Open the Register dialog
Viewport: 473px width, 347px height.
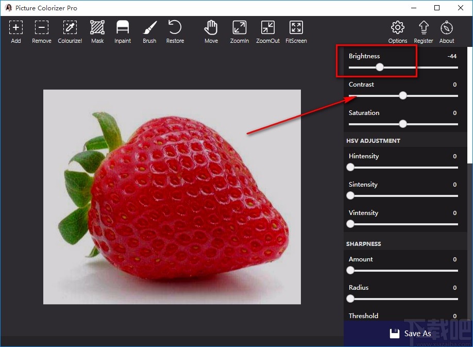424,31
